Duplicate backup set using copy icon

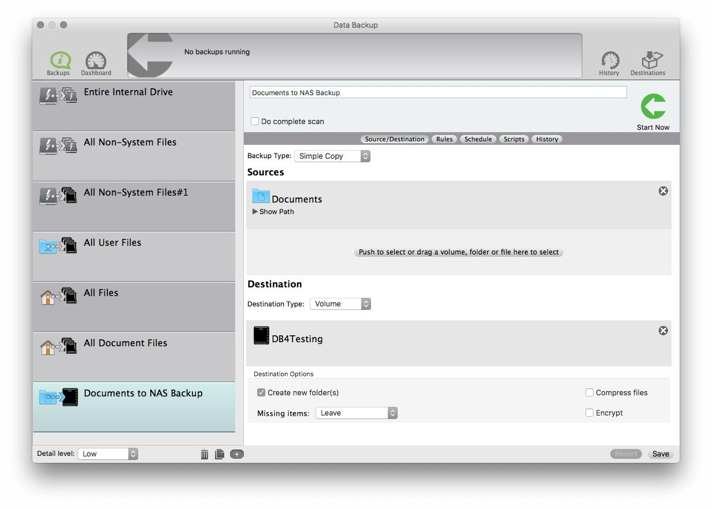[220, 454]
